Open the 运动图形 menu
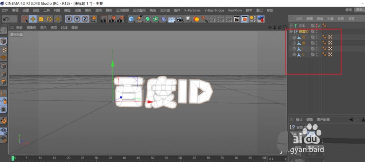The image size is (365, 162). 139,10
